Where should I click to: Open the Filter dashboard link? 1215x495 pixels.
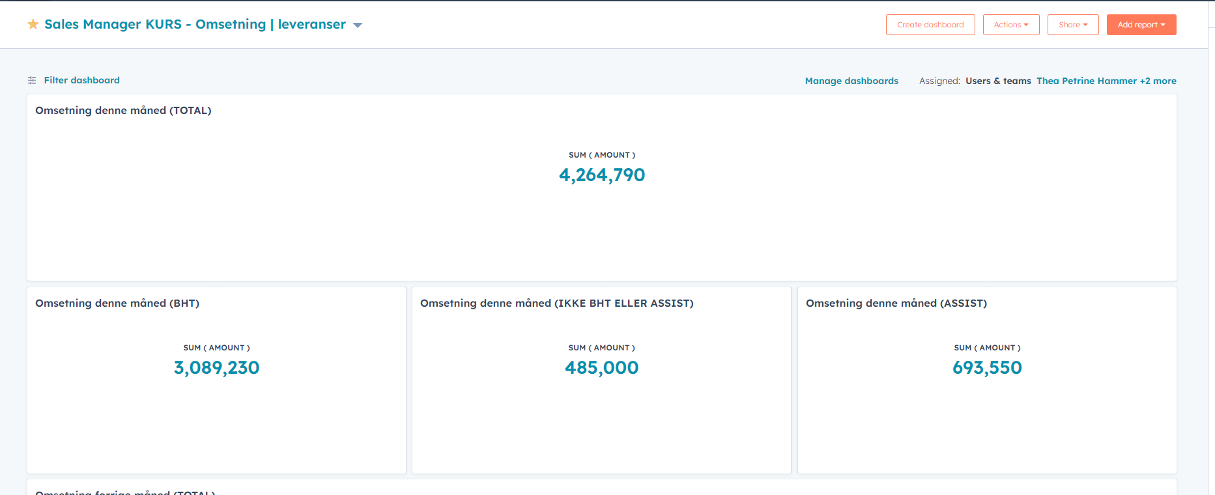pos(81,80)
